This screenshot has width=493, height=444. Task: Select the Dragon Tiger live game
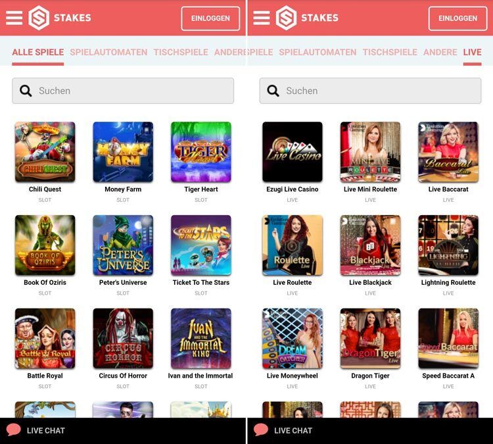pyautogui.click(x=370, y=339)
